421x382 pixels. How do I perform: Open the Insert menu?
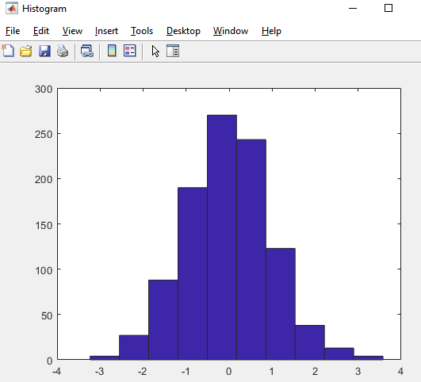[106, 31]
